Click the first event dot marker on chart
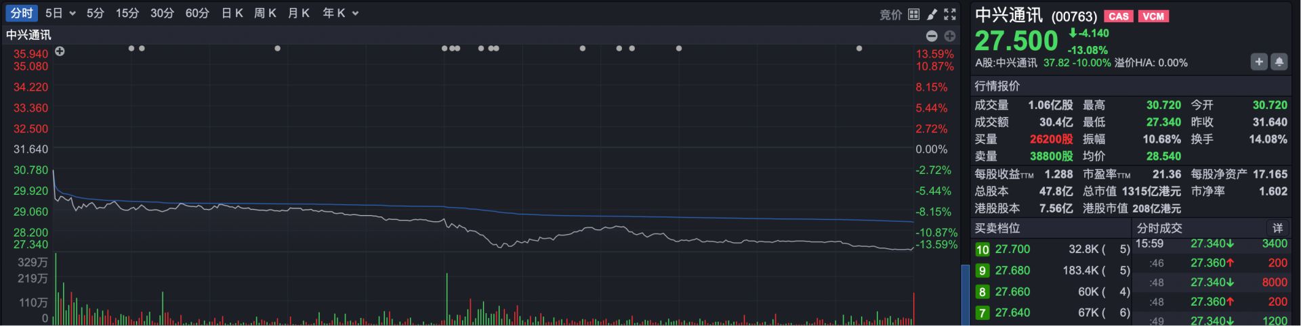The width and height of the screenshot is (1301, 326). 131,49
